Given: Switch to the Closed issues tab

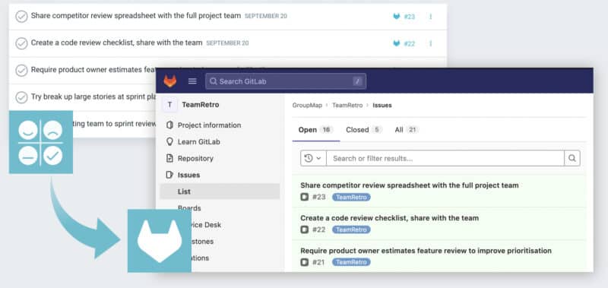Looking at the screenshot, I should pyautogui.click(x=363, y=130).
